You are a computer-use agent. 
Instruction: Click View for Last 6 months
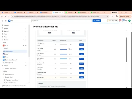point(81,64)
